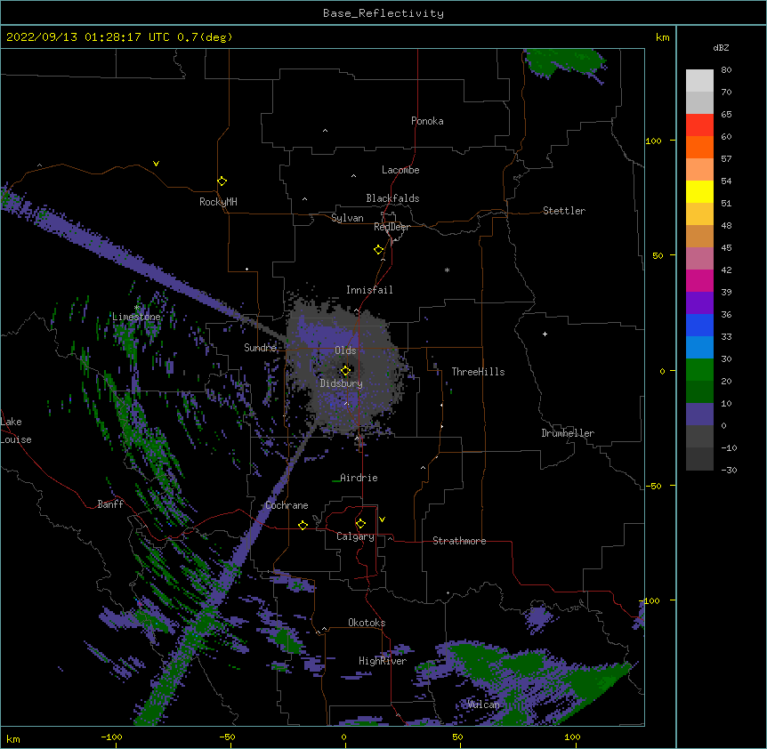The width and height of the screenshot is (767, 749).
Task: Click the Base_Reflectivity title
Action: 383,13
